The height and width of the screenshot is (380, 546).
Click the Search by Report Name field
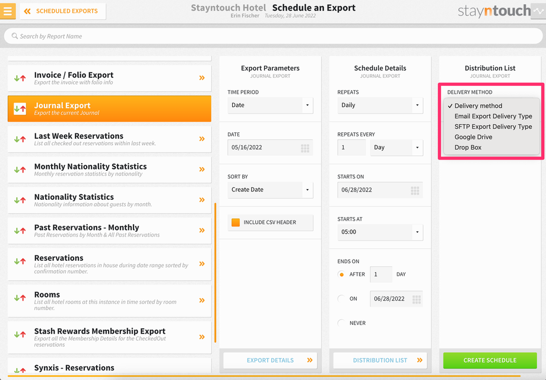(x=273, y=36)
